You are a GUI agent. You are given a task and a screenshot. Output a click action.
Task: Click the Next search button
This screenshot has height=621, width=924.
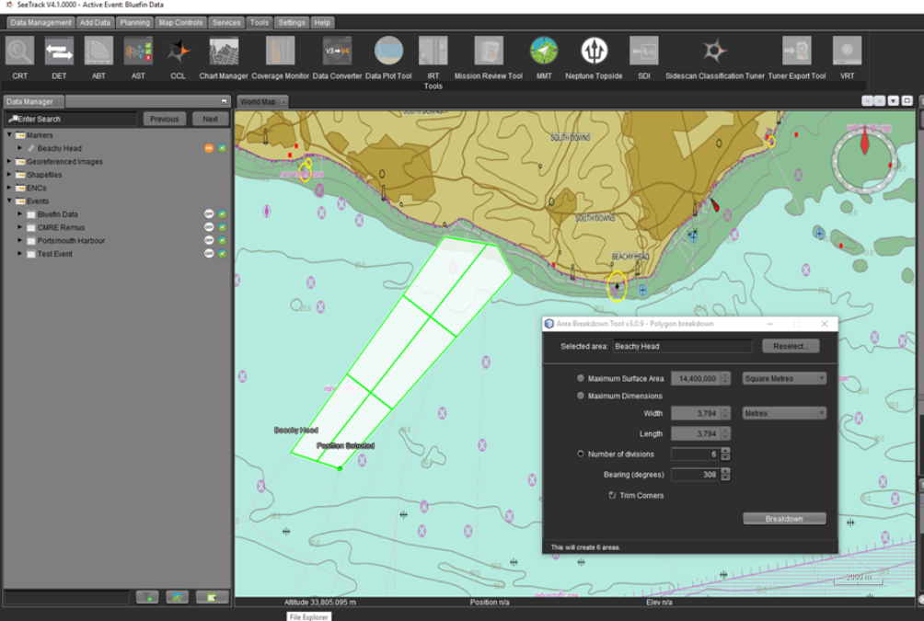pyautogui.click(x=211, y=119)
